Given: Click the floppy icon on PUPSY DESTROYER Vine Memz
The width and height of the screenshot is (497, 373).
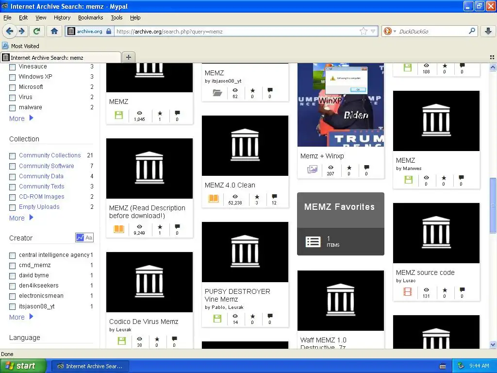Looking at the screenshot, I should pyautogui.click(x=217, y=318).
